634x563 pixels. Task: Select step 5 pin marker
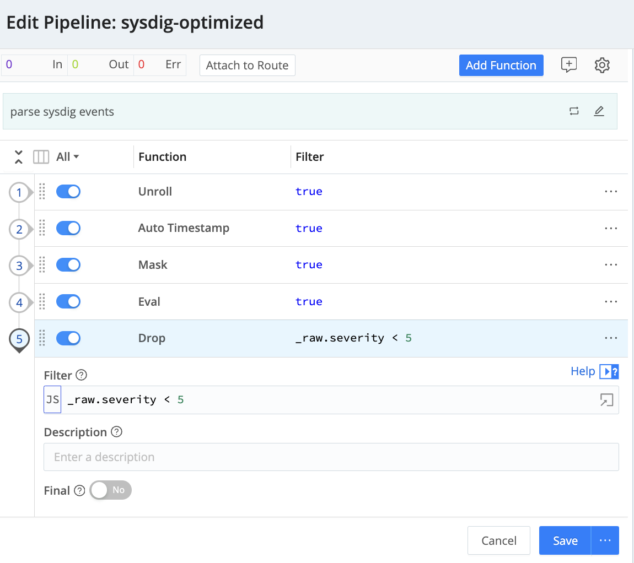(x=19, y=339)
